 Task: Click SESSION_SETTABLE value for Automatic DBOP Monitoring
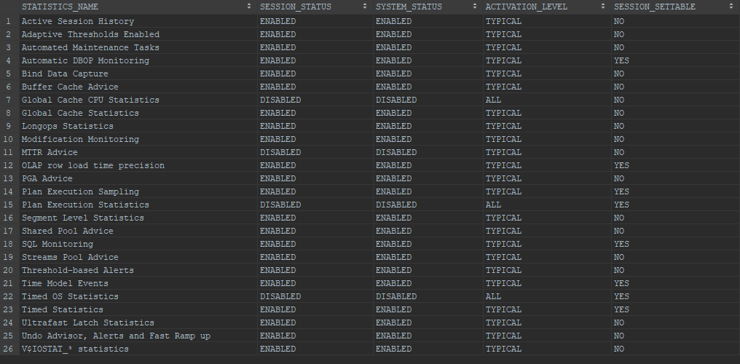pos(621,60)
